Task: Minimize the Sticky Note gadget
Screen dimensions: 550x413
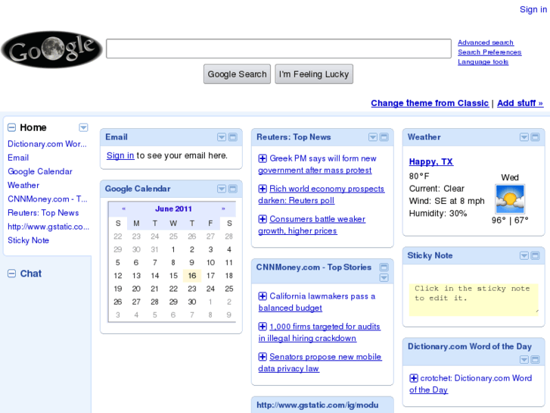Action: [536, 255]
